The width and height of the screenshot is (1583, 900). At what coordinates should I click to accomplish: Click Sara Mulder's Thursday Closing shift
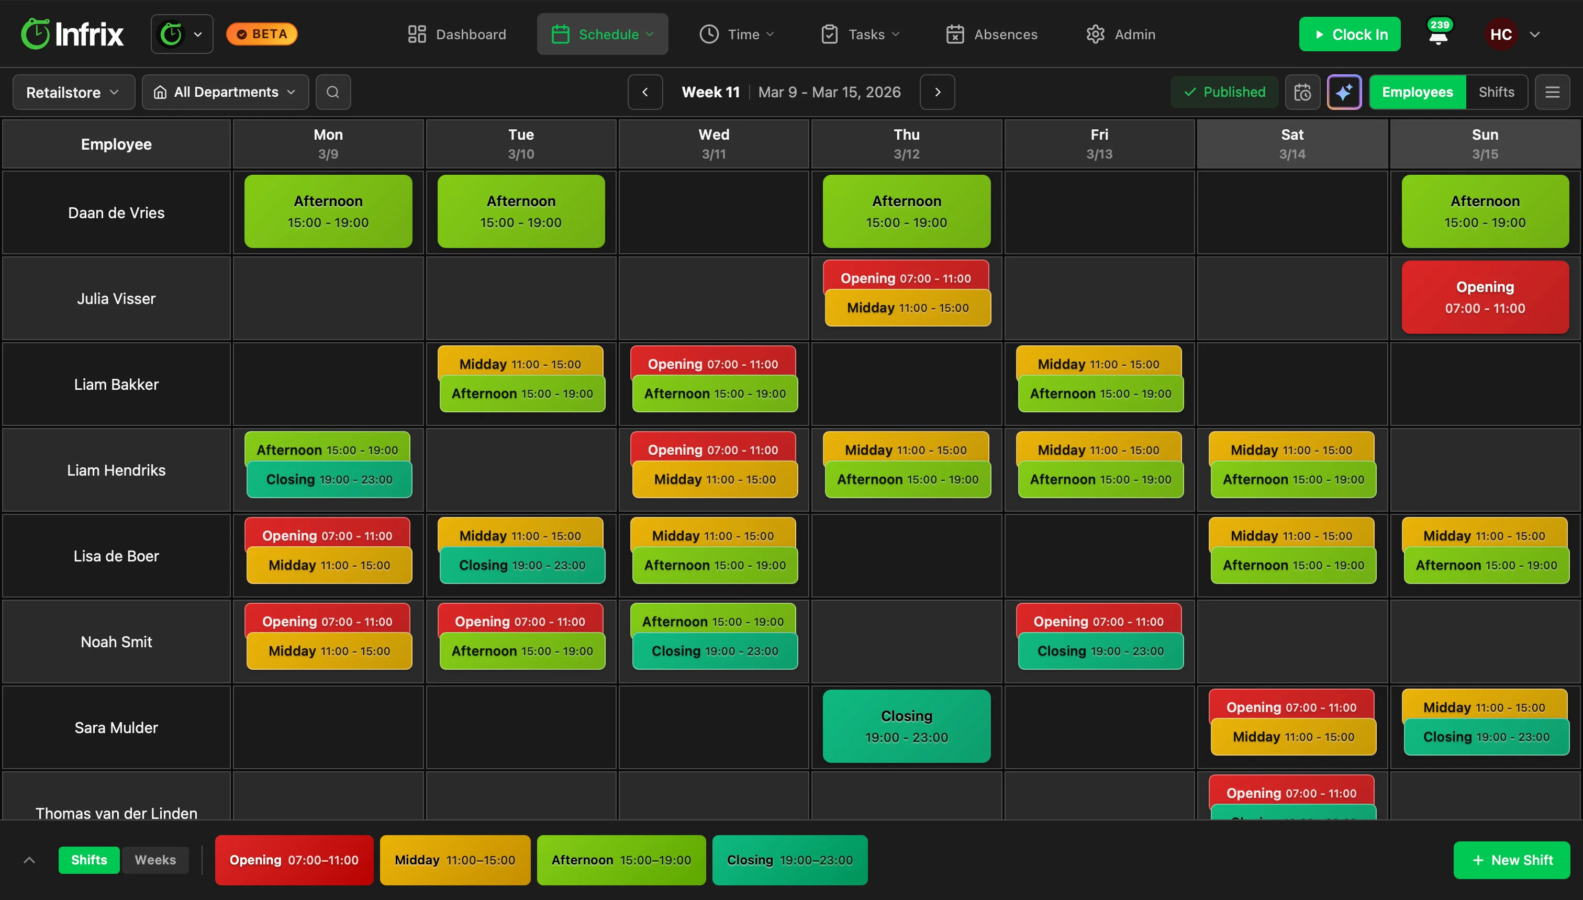pyautogui.click(x=905, y=726)
